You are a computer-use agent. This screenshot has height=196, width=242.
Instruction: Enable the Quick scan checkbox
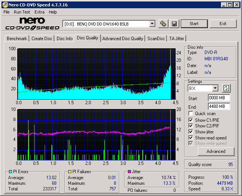point(191,114)
